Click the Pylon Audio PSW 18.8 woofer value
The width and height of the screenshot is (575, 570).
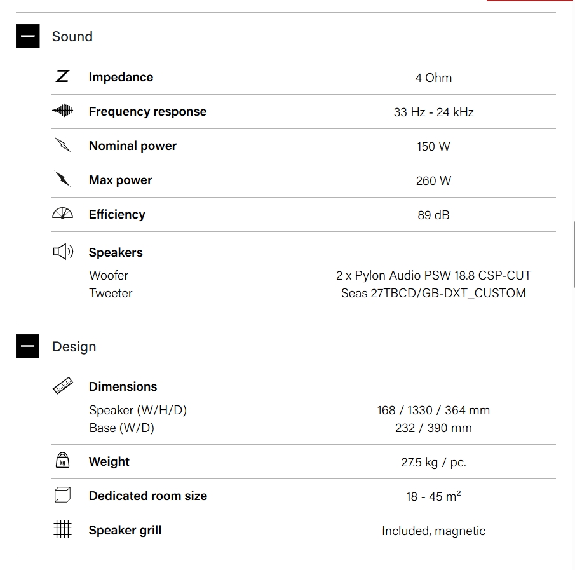[433, 276]
